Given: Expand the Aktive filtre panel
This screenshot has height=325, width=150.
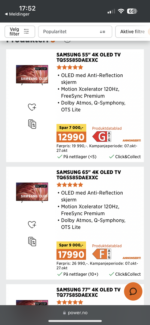Looking at the screenshot, I should (133, 32).
